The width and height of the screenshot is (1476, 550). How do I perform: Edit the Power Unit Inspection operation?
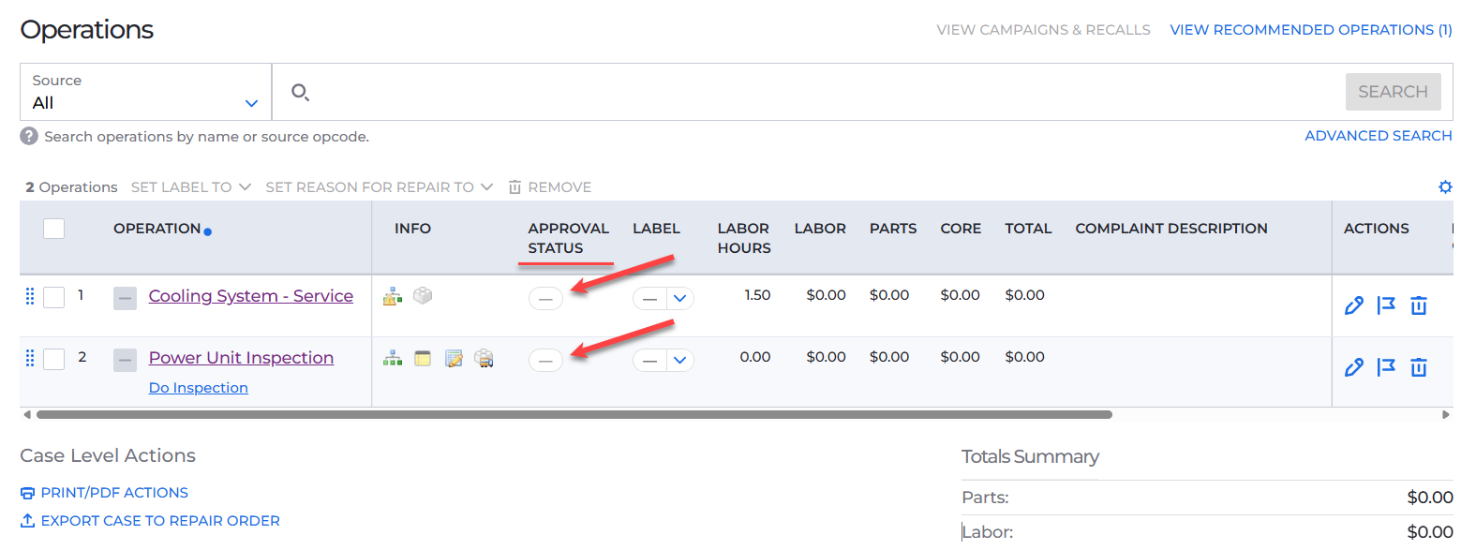pyautogui.click(x=1353, y=367)
